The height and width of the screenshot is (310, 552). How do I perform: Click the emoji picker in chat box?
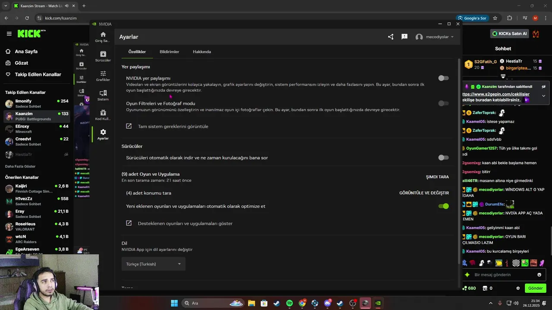pyautogui.click(x=539, y=275)
